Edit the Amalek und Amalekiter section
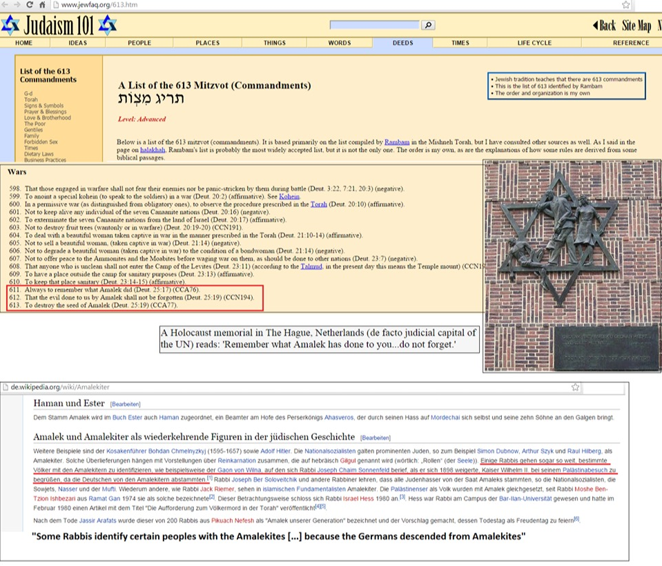Viewport: 662px width, 566px height. (376, 438)
